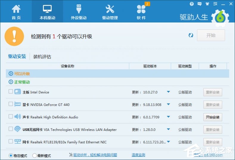Click the Ethernet NIC network icon
This screenshot has width=235, height=160.
[x=18, y=141]
